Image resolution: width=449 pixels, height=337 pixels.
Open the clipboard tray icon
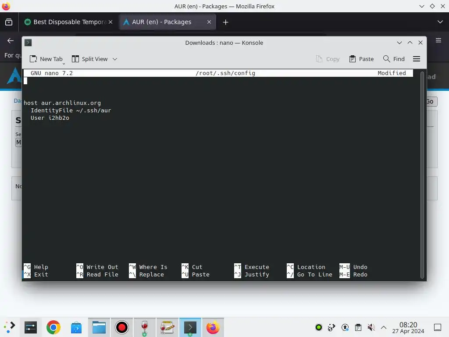click(358, 327)
